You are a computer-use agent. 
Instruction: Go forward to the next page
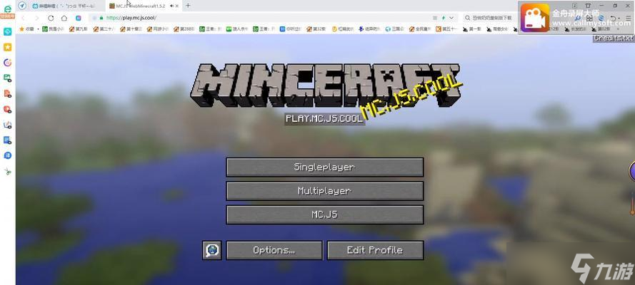pyautogui.click(x=36, y=18)
